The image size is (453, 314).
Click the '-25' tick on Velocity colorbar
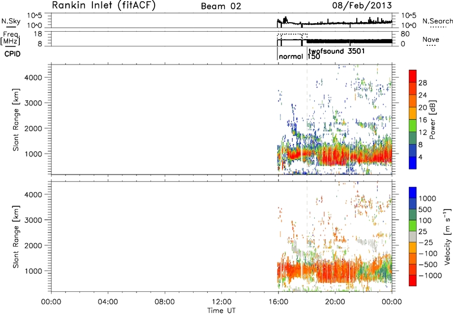click(x=426, y=242)
